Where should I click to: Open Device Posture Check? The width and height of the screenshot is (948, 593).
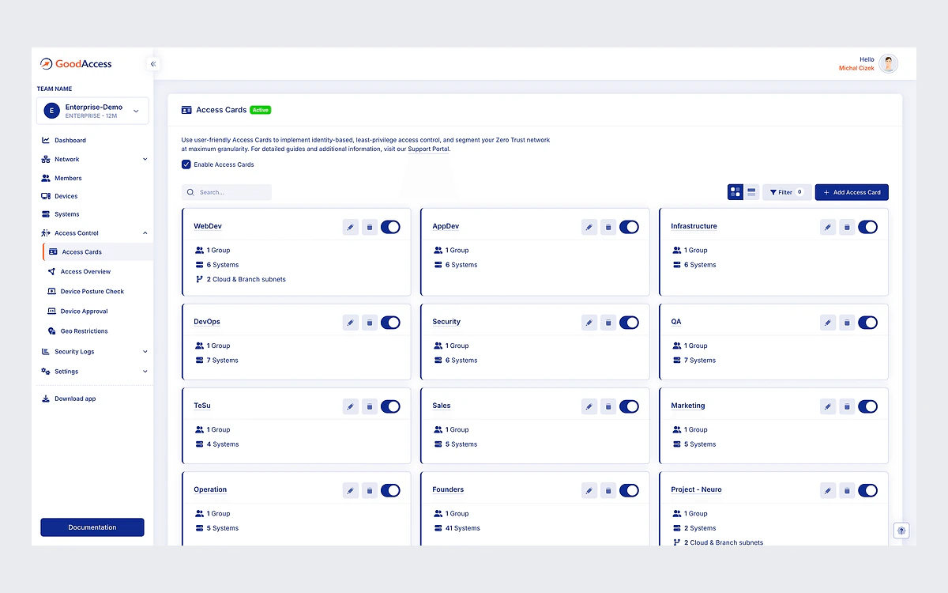coord(92,292)
